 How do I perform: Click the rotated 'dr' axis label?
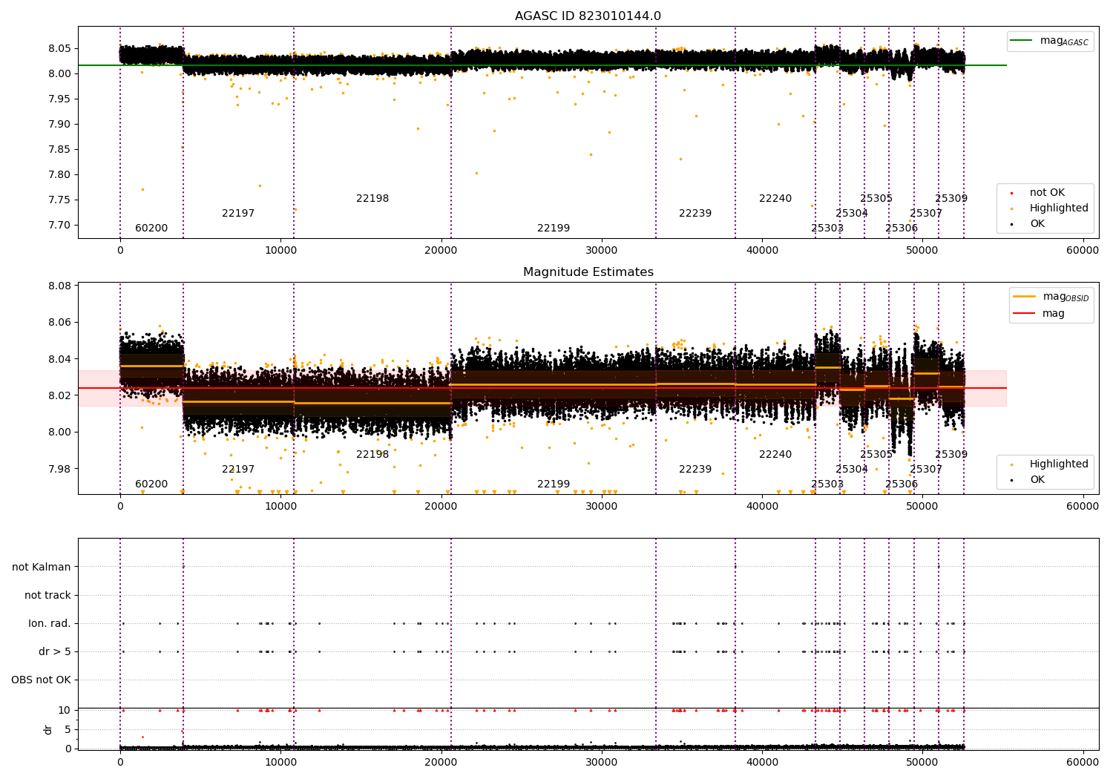tap(48, 729)
